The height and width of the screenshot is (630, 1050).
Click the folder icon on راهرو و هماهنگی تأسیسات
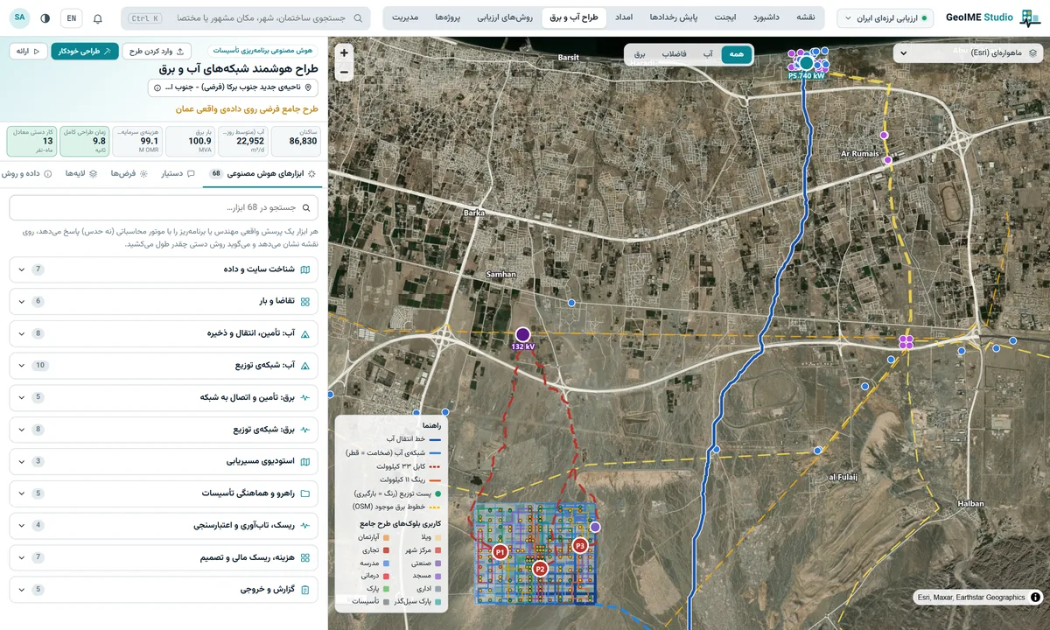[305, 493]
